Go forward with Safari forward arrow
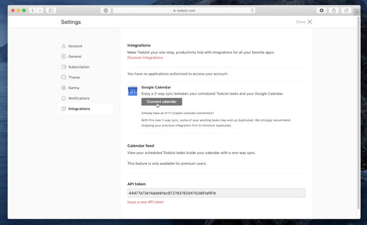The height and width of the screenshot is (225, 367). click(x=40, y=10)
